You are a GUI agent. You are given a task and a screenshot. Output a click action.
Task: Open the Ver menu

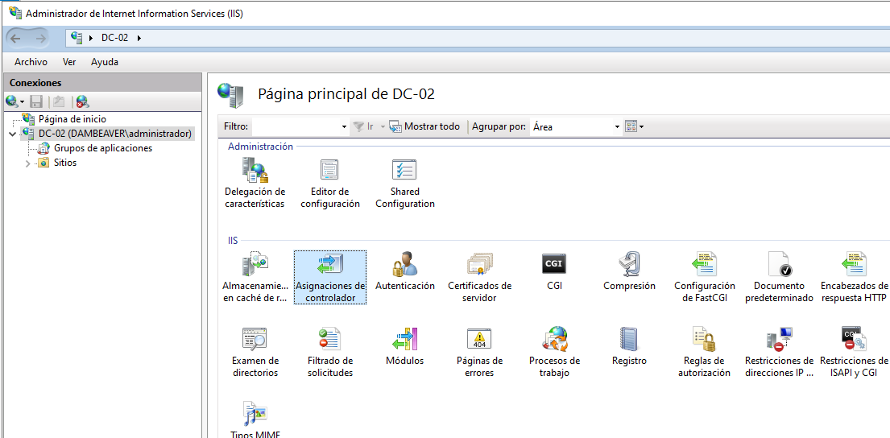coord(69,62)
